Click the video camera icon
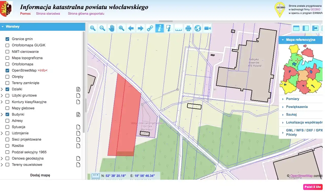This screenshot has height=192, width=325. 207,28
